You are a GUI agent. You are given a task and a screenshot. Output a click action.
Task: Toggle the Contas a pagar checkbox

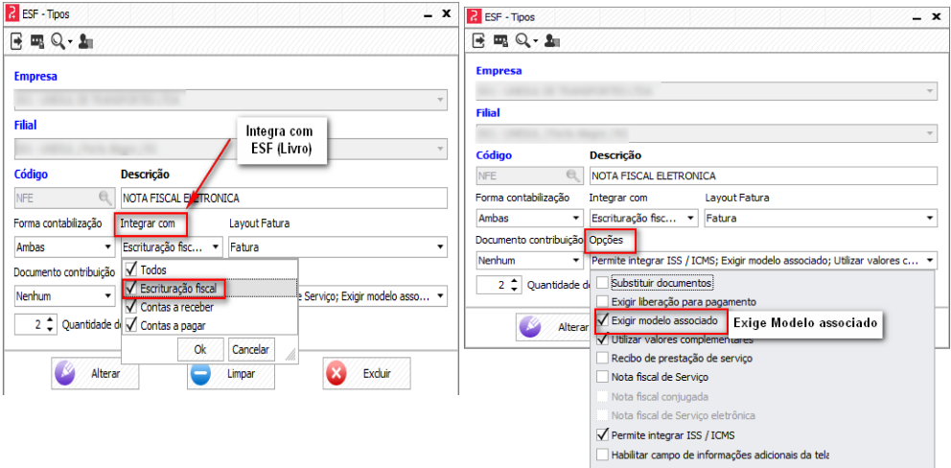click(129, 325)
